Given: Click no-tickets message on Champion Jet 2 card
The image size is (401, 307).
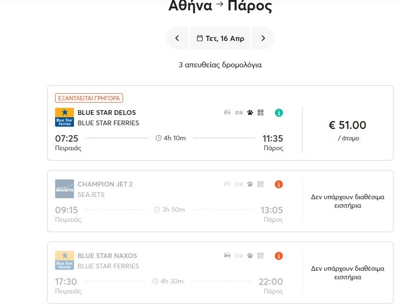Looking at the screenshot, I should tap(348, 201).
